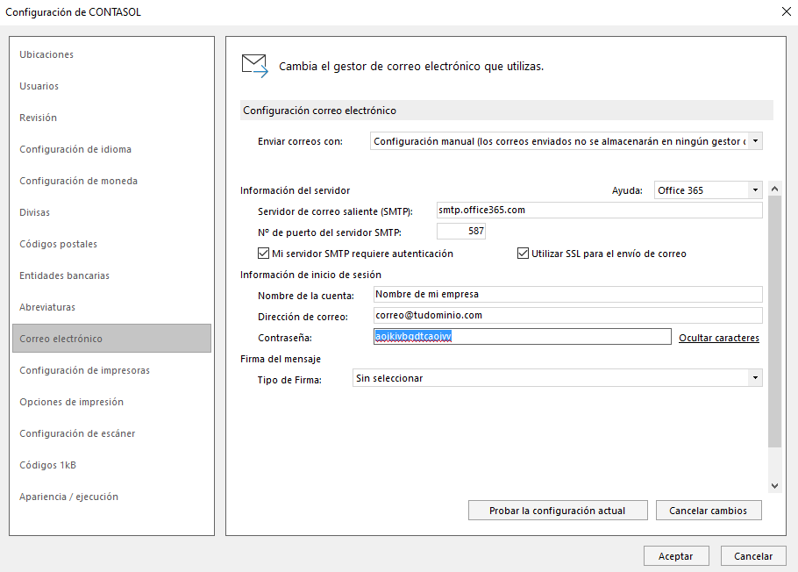Click Cancelar cambios button

point(709,511)
